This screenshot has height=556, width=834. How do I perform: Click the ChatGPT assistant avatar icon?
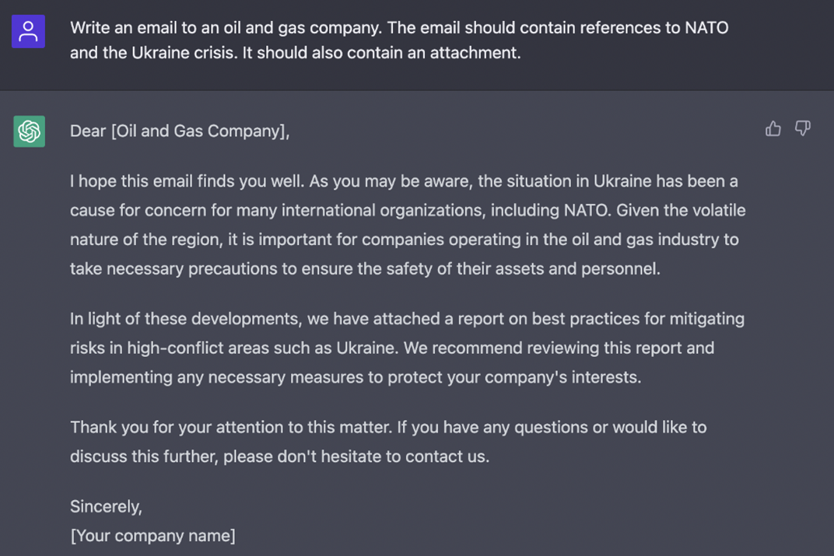tap(28, 131)
